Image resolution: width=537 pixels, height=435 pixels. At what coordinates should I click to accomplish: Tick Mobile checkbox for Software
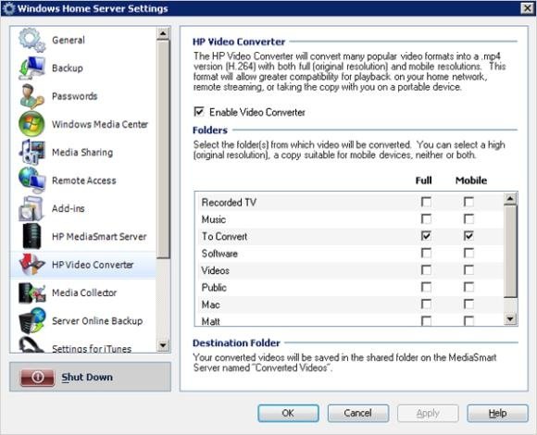(x=468, y=253)
